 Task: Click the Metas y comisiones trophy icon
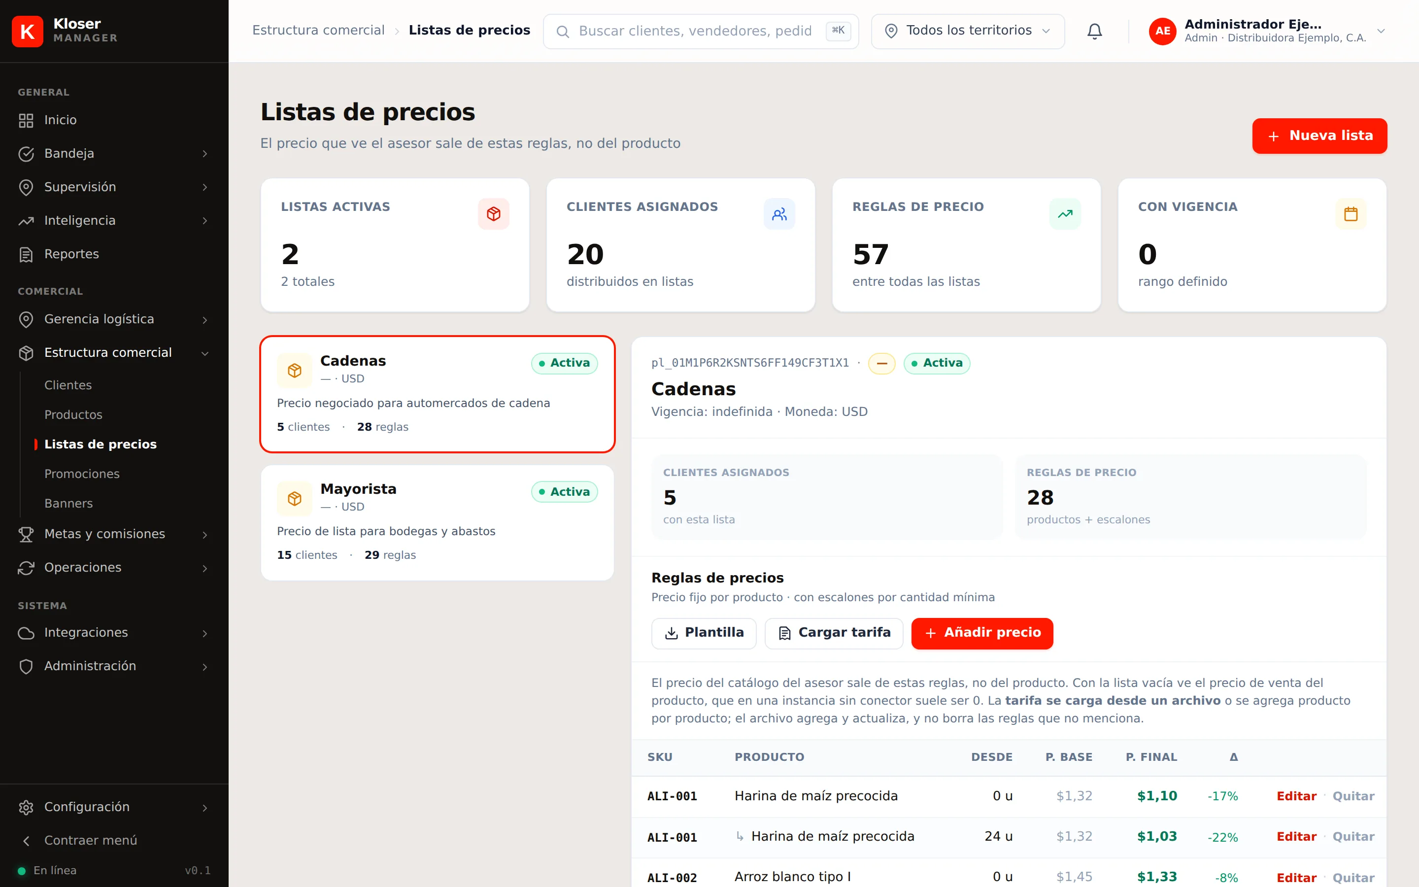click(x=26, y=535)
